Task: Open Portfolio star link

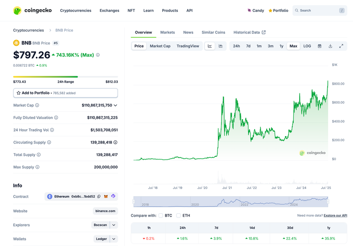Action: [278, 11]
